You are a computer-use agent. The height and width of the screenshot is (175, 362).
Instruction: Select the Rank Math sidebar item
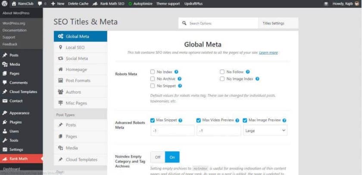(21, 159)
